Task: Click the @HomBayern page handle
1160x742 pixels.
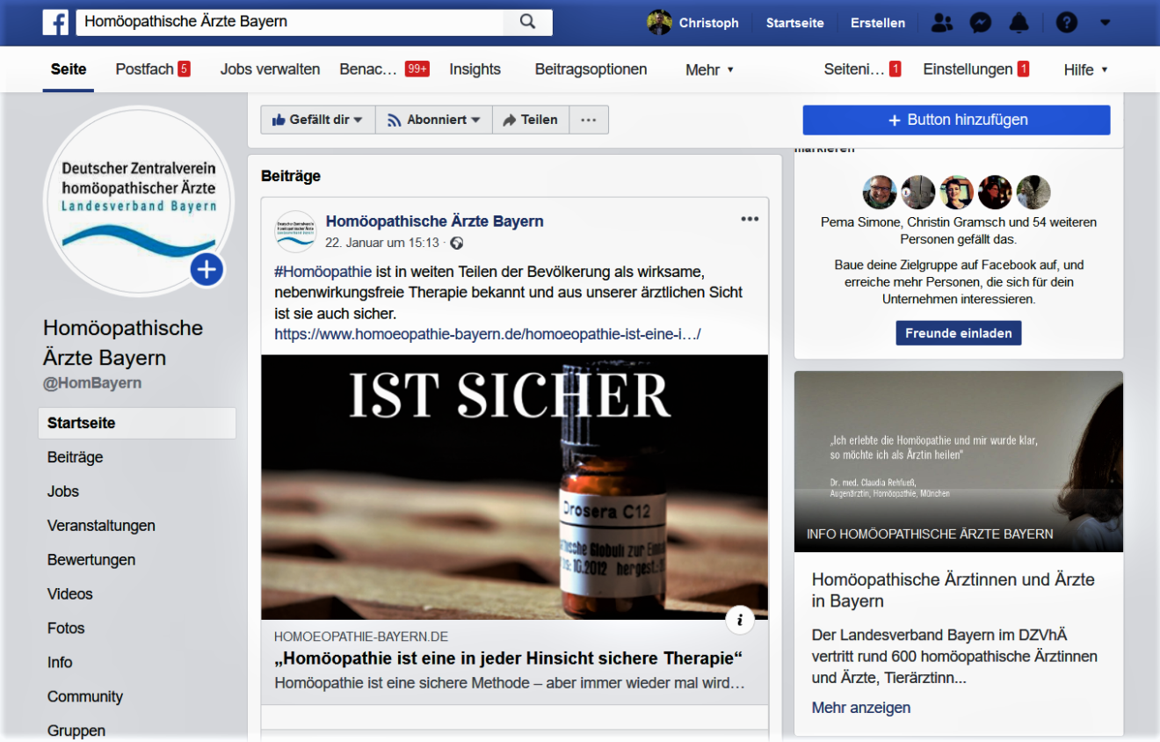Action: [92, 383]
